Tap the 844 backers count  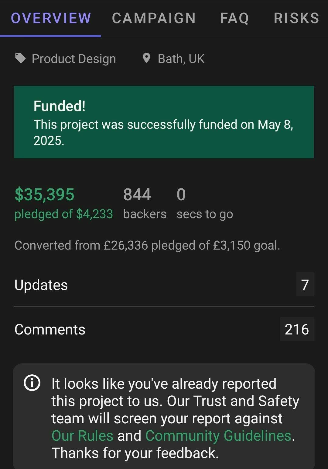pyautogui.click(x=137, y=194)
